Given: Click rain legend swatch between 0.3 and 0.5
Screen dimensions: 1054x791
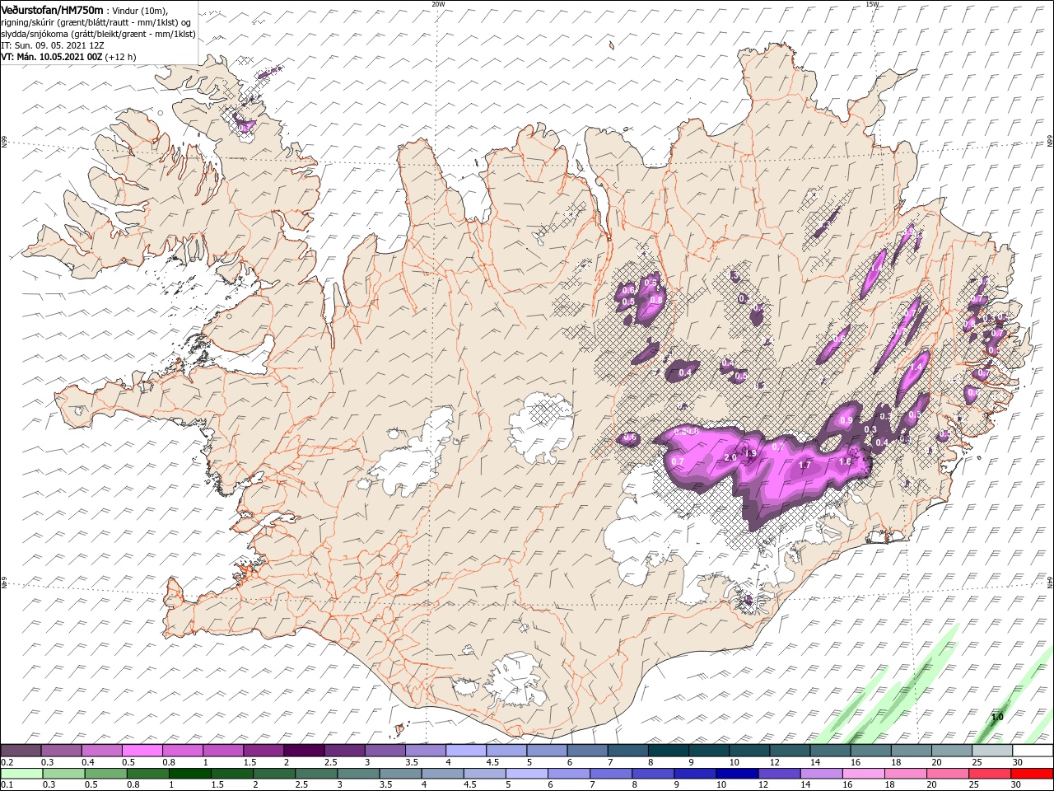Looking at the screenshot, I should [x=63, y=774].
